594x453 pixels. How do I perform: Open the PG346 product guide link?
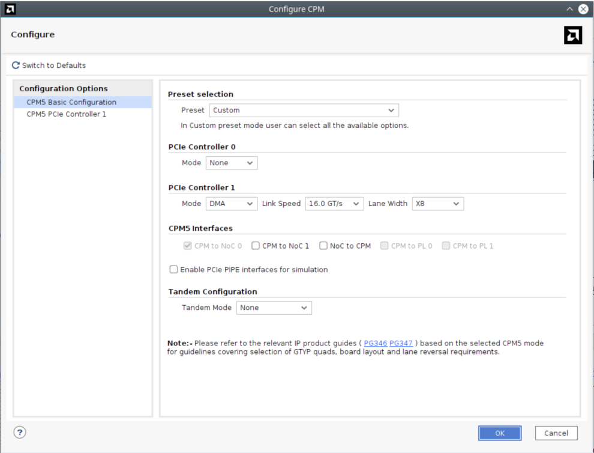pos(376,343)
